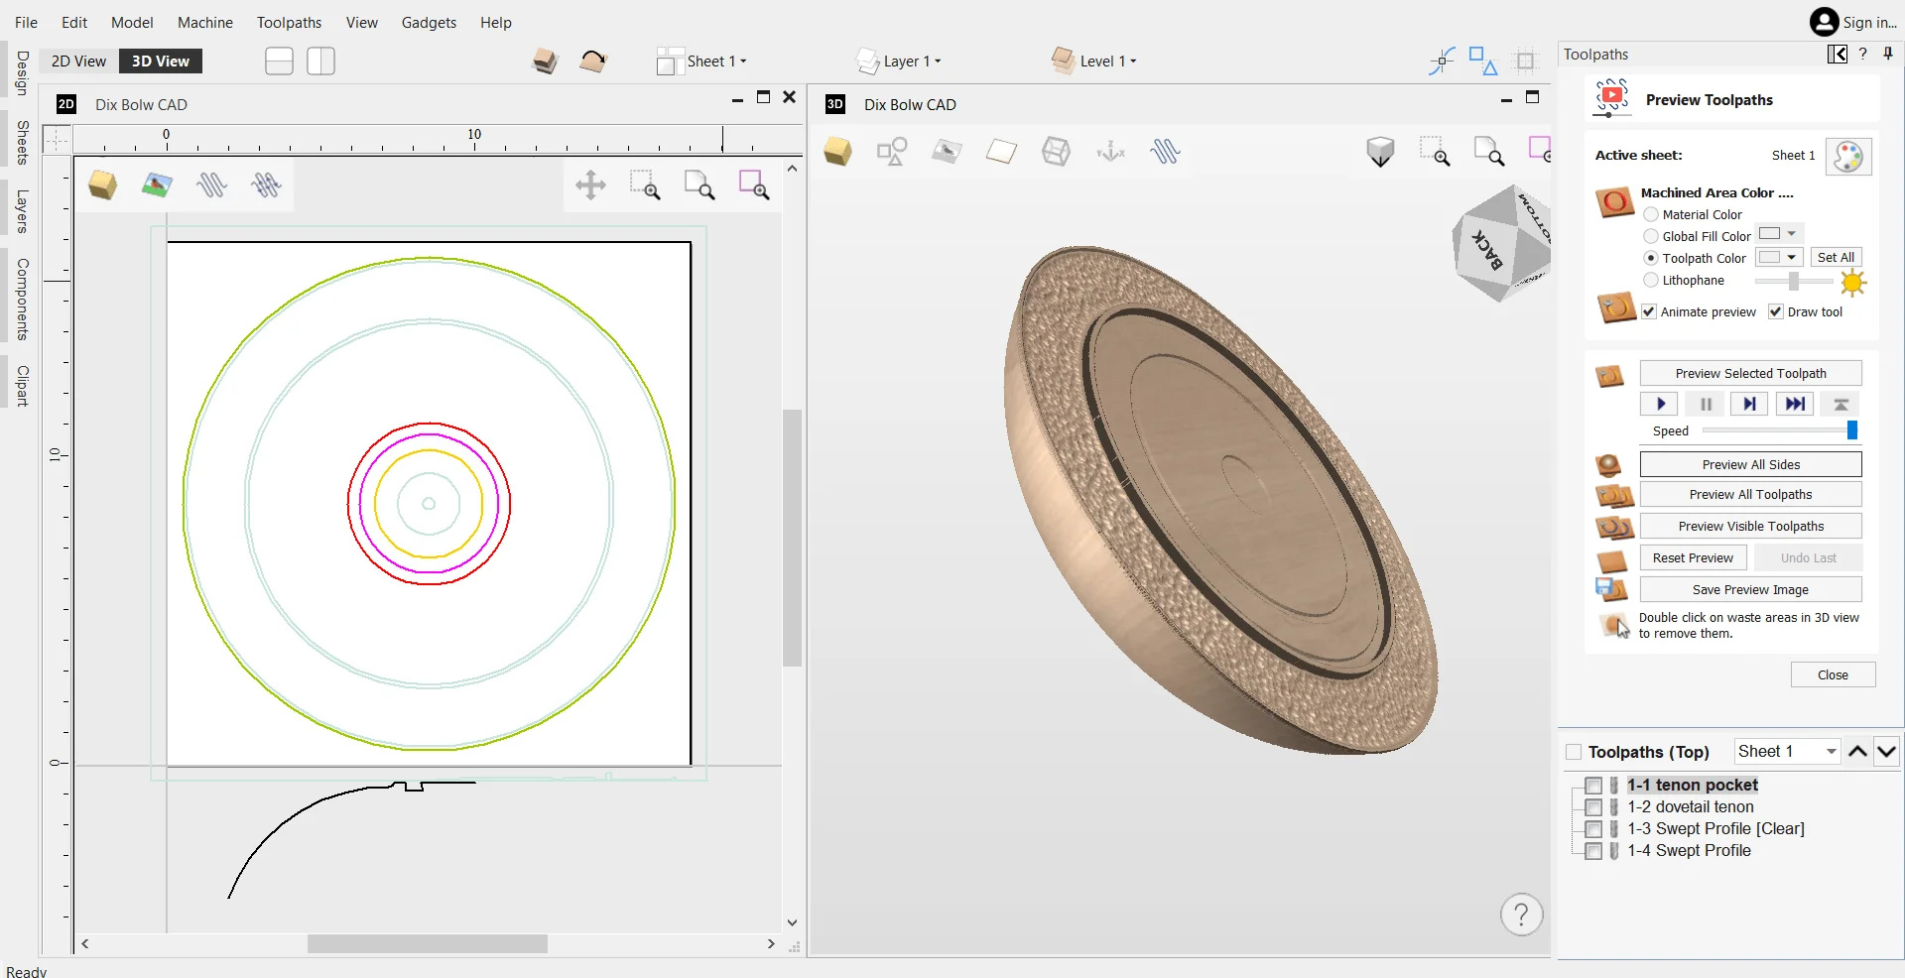Click the preview Speed slider handle
1905x978 pixels.
(1851, 430)
